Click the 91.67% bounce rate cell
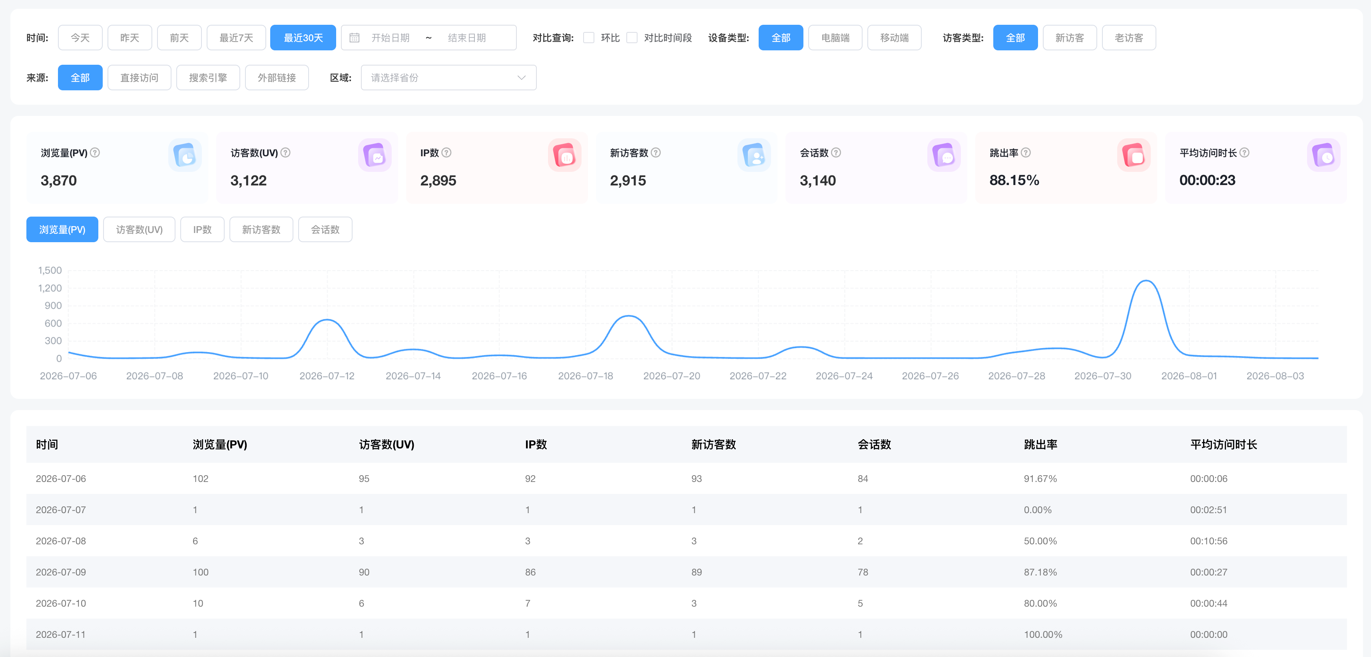 [1040, 478]
